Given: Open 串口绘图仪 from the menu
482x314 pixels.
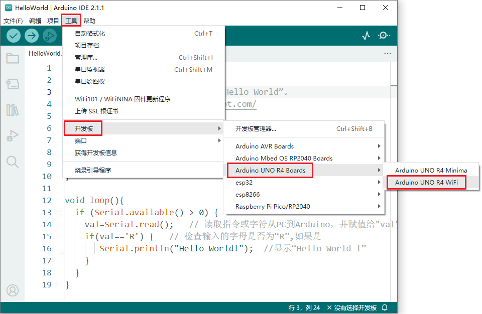Looking at the screenshot, I should (x=144, y=81).
